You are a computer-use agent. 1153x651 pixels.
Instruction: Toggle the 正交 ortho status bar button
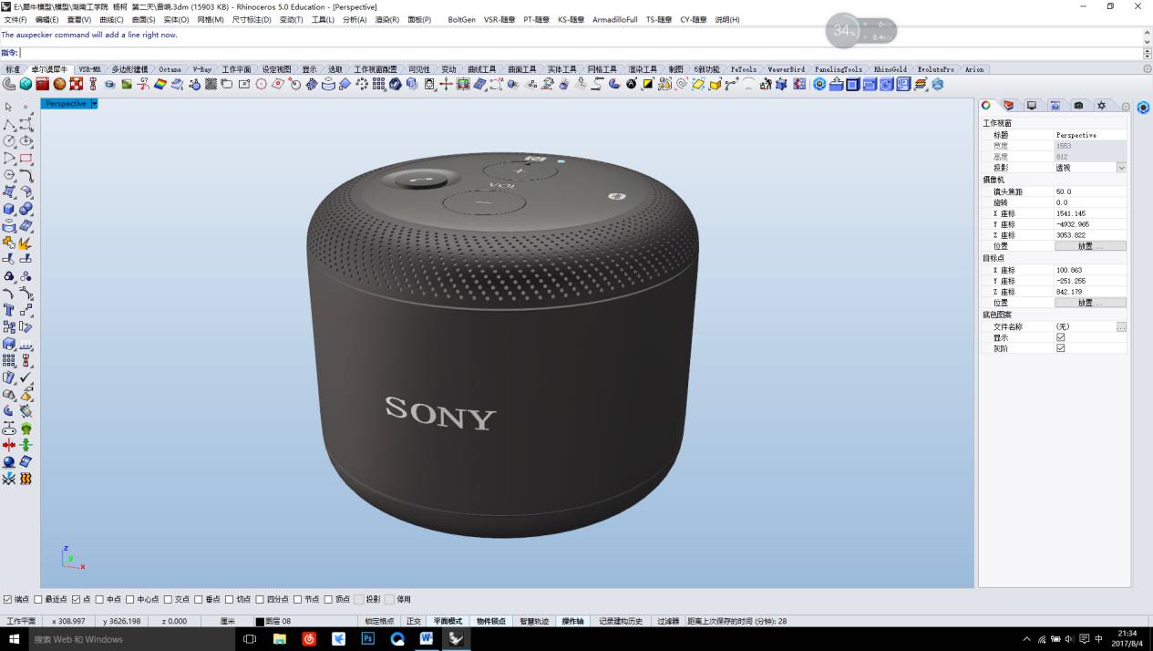click(414, 621)
